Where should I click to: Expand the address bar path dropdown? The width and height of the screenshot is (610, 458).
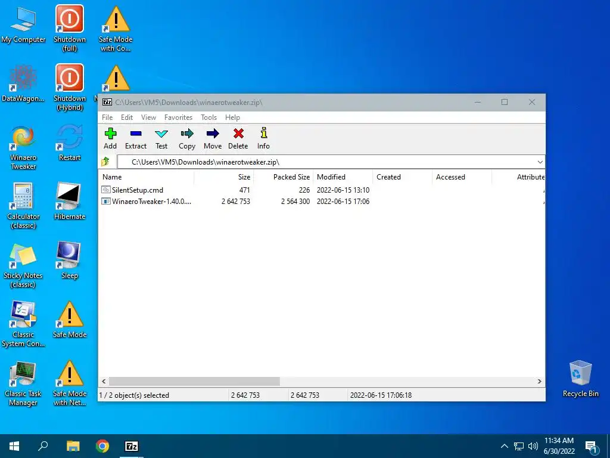click(x=540, y=162)
